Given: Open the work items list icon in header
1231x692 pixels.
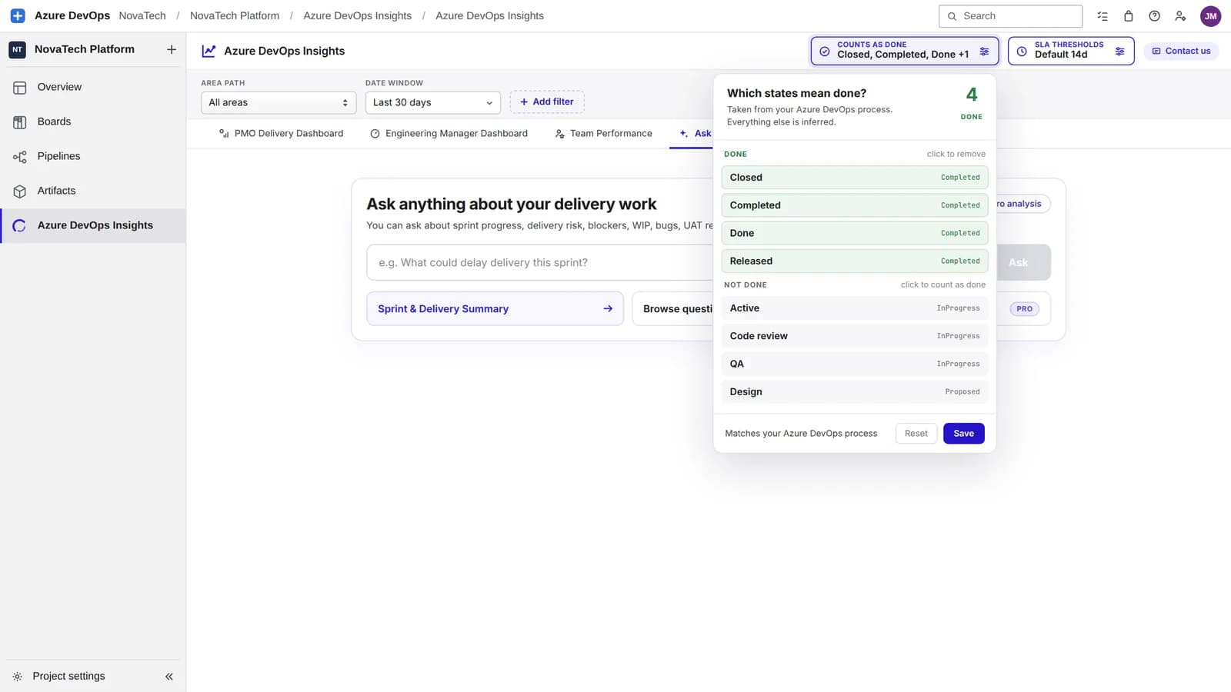Looking at the screenshot, I should (x=1103, y=16).
